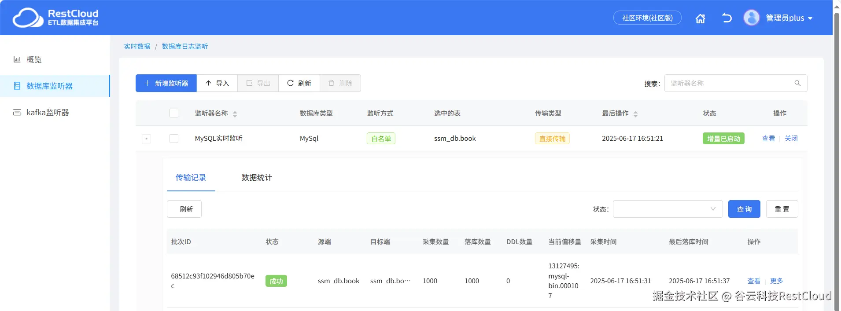Click the 数据库日志监听 breadcrumb
This screenshot has height=311, width=841.
184,46
